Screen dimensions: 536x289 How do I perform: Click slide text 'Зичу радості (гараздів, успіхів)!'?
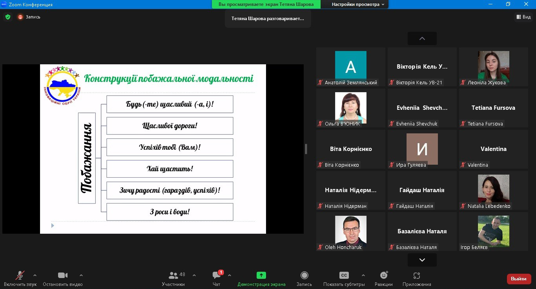click(x=170, y=191)
